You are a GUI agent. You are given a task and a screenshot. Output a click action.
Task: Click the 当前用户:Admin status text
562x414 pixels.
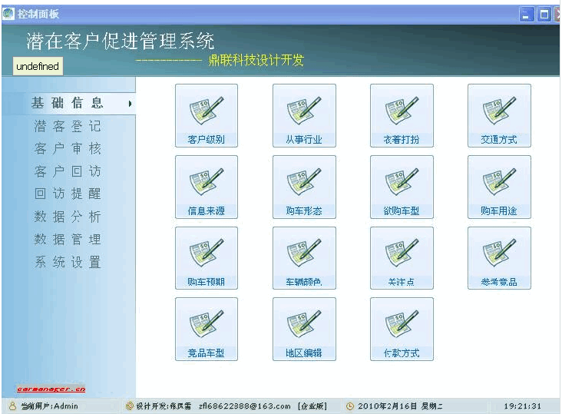coord(49,406)
